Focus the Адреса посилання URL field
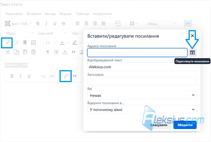The height and width of the screenshot is (142, 211). pyautogui.click(x=137, y=53)
